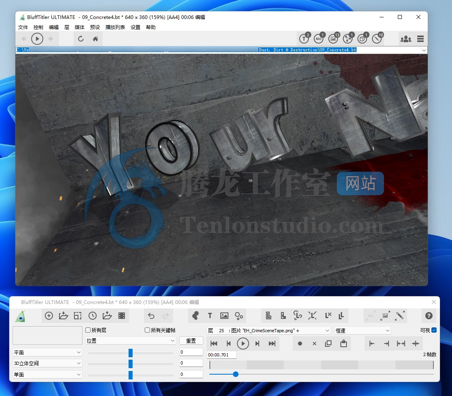Screen dimensions: 452x396
Task: Click the cube icon with badge 1
Action: (363, 38)
